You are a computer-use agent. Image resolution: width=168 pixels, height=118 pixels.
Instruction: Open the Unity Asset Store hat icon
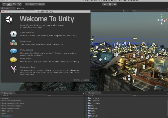click(x=13, y=69)
